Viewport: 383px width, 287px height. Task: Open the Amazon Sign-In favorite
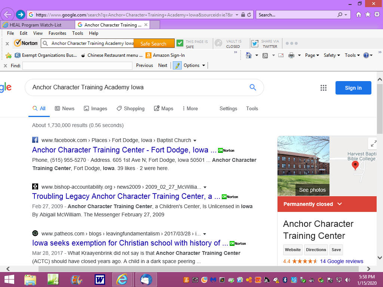point(165,55)
